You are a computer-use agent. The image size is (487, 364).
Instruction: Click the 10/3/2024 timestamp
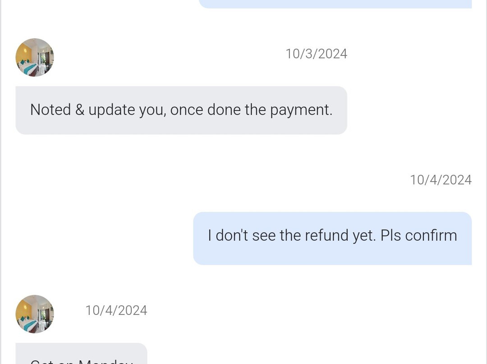click(316, 54)
